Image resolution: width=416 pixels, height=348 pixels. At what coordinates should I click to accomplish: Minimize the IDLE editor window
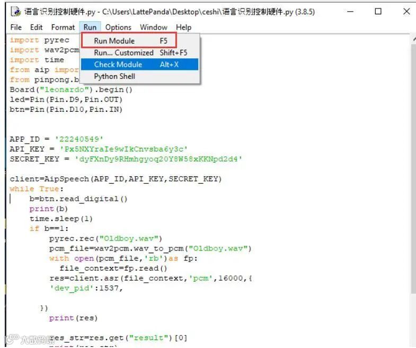(350, 12)
